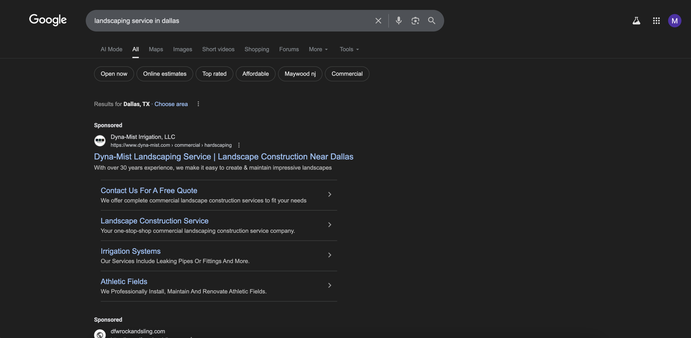
Task: Open three-dot menu beside Choose area
Action: (198, 104)
